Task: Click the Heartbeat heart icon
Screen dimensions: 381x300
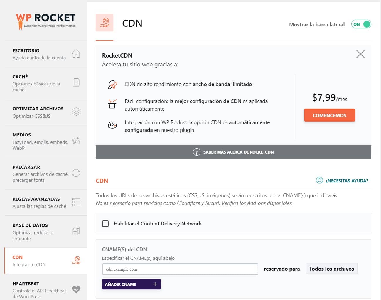Action: (76, 289)
